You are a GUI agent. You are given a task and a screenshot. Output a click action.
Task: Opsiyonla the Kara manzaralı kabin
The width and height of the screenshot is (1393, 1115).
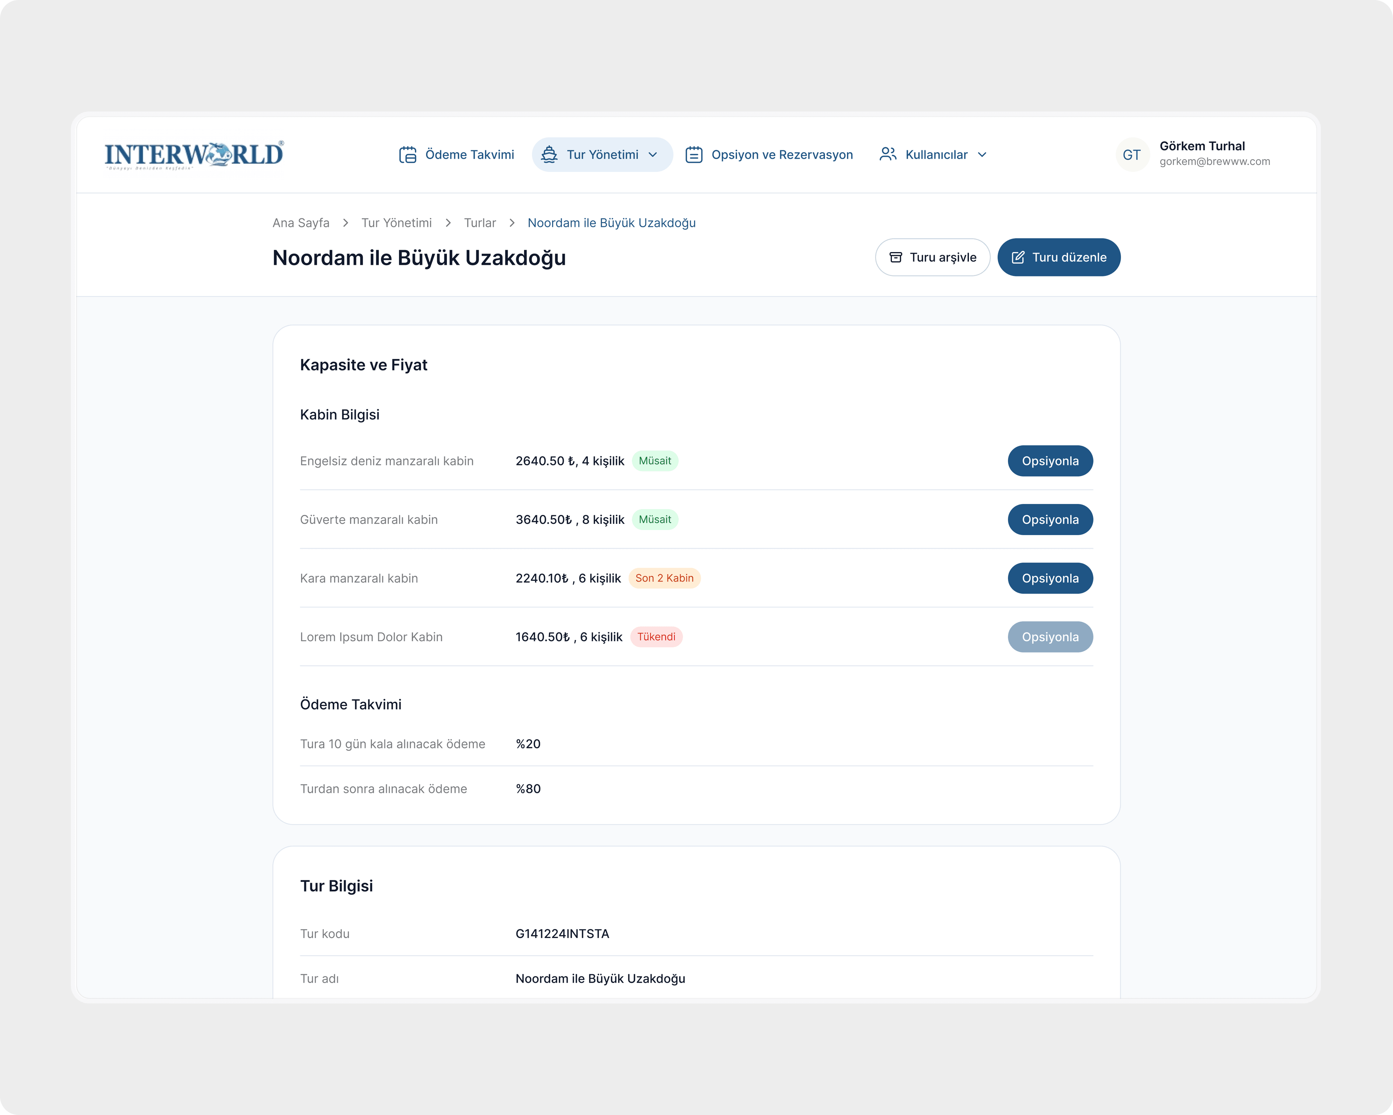pyautogui.click(x=1051, y=578)
